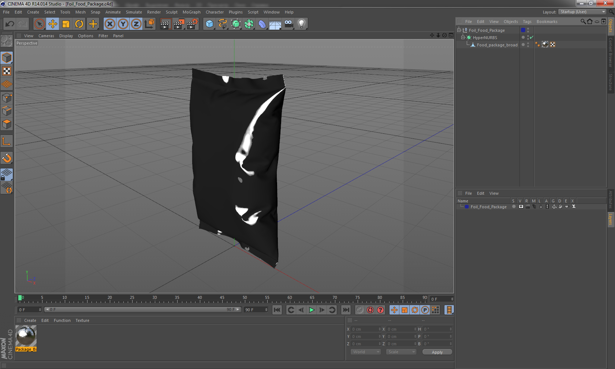Switch coordinate system icon
This screenshot has height=369, width=615.
(x=149, y=24)
